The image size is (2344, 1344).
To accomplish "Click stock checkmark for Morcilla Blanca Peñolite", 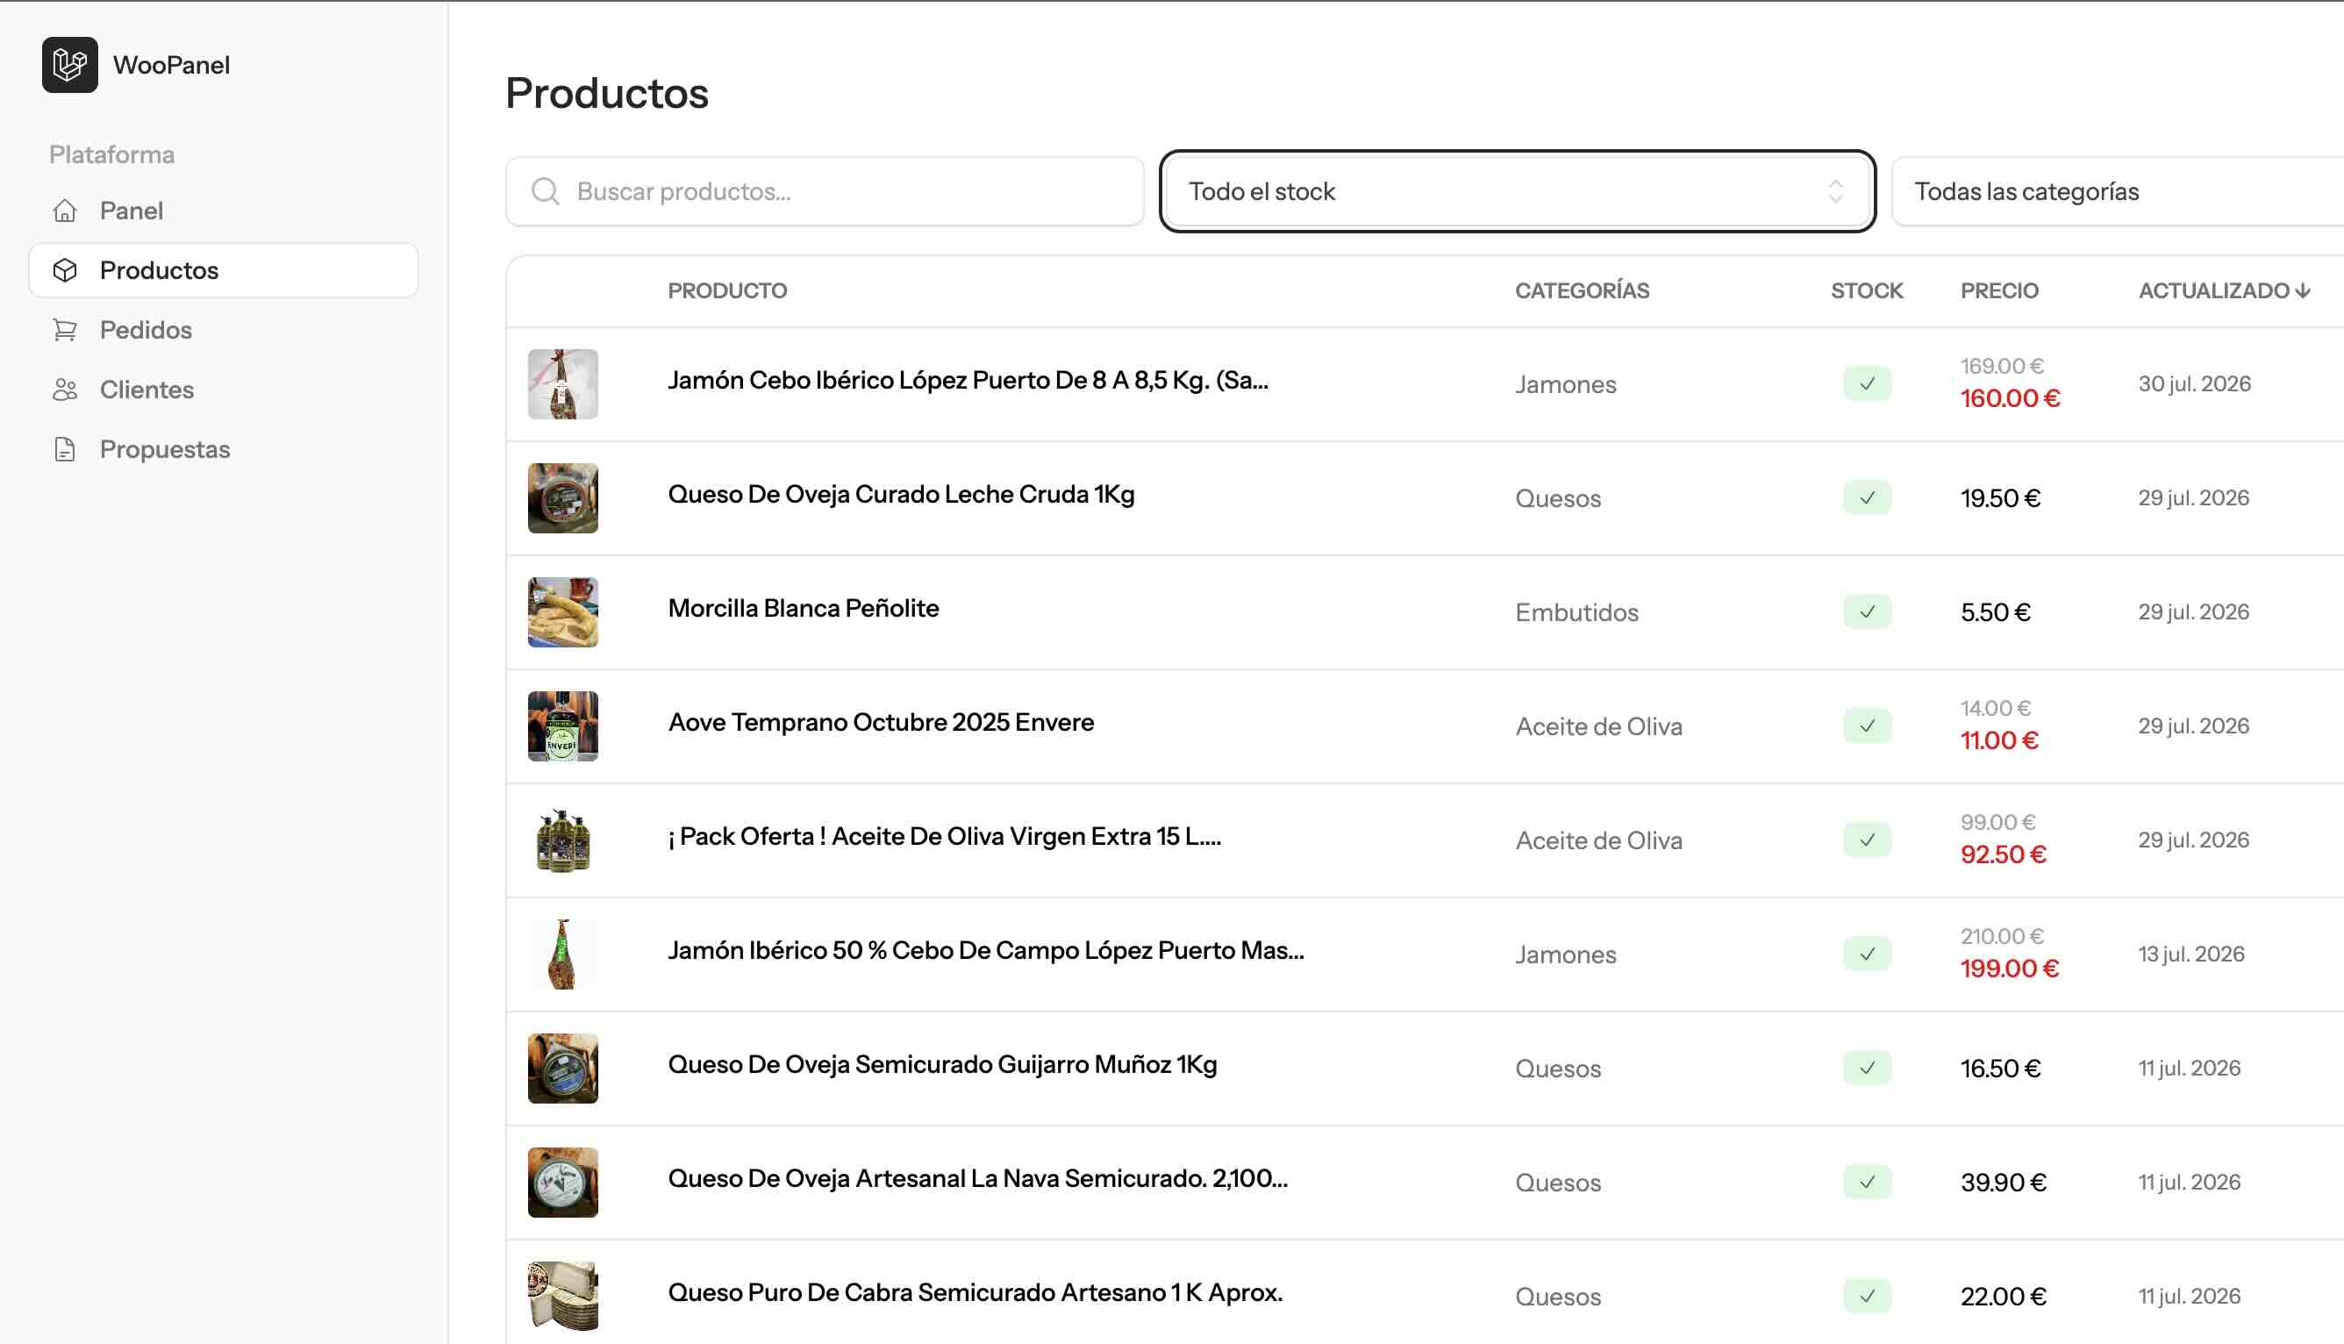I will click(1867, 612).
